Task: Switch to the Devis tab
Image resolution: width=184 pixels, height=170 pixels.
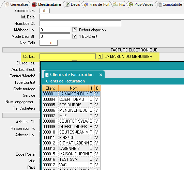Action: point(73,4)
